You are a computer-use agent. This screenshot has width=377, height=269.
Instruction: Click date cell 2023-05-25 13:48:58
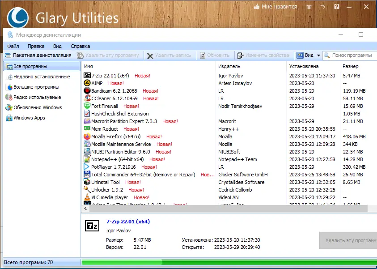tap(312, 175)
